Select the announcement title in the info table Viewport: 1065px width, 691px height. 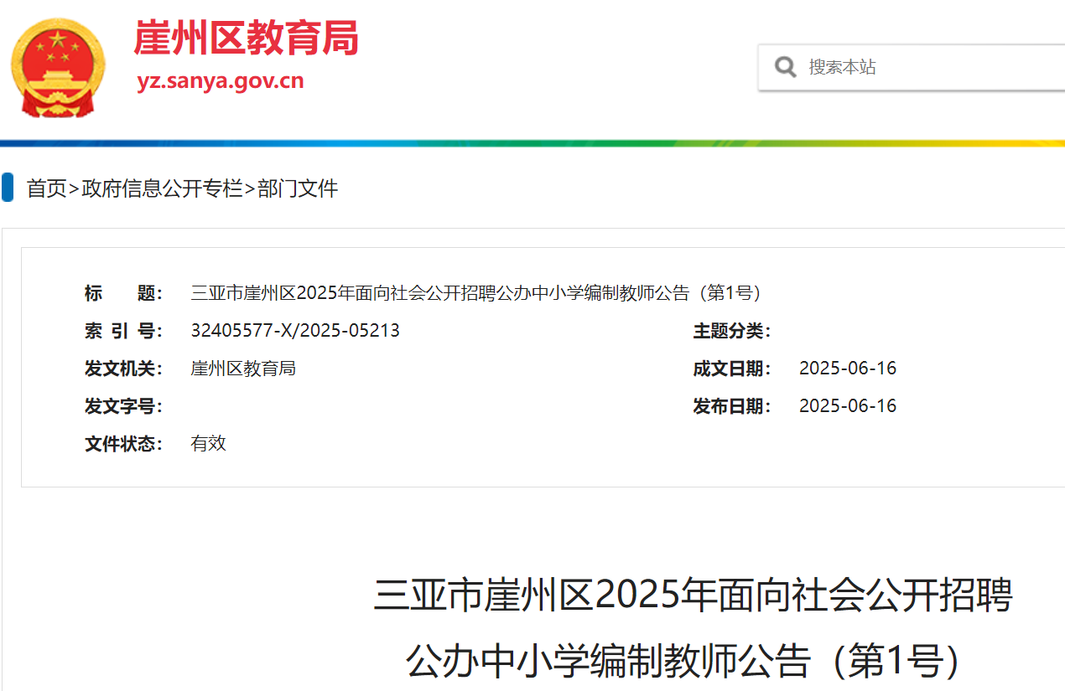(x=476, y=293)
